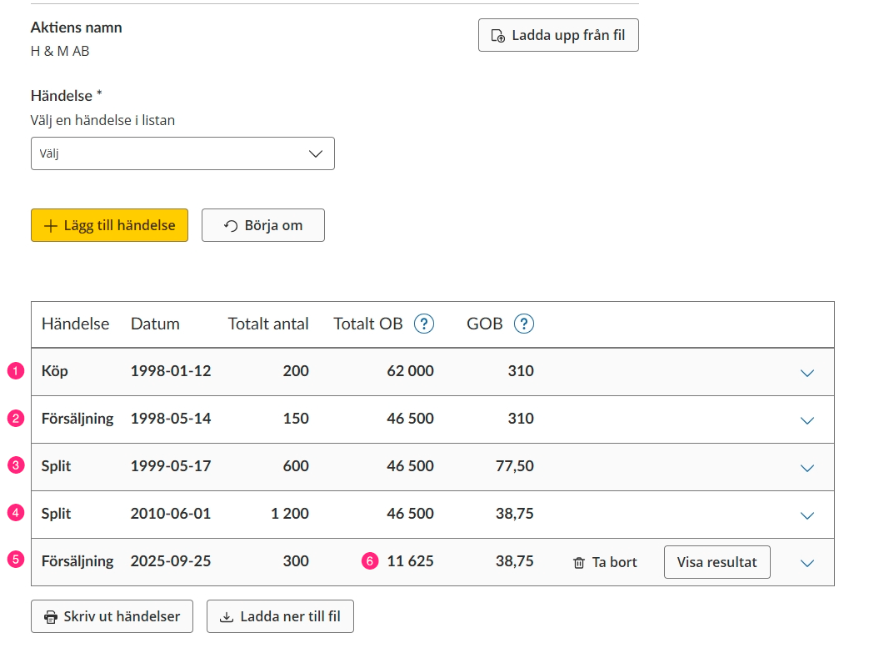879x658 pixels.
Task: Download using Ladda ner till fil
Action: (x=280, y=617)
